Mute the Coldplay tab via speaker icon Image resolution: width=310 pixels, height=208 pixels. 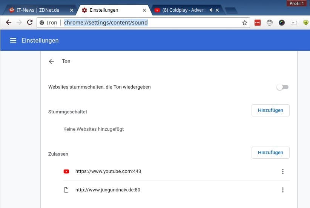pos(211,10)
